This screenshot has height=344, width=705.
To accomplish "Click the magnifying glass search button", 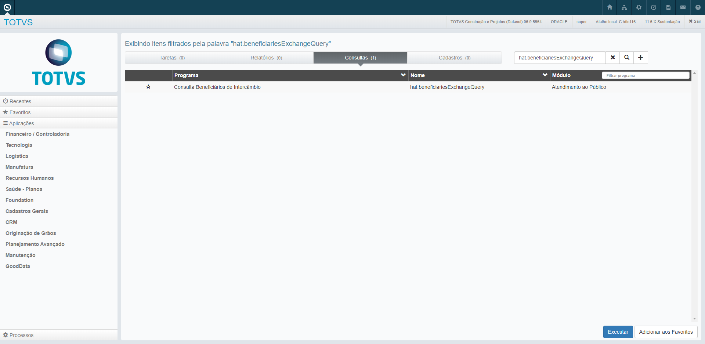I will (x=627, y=58).
